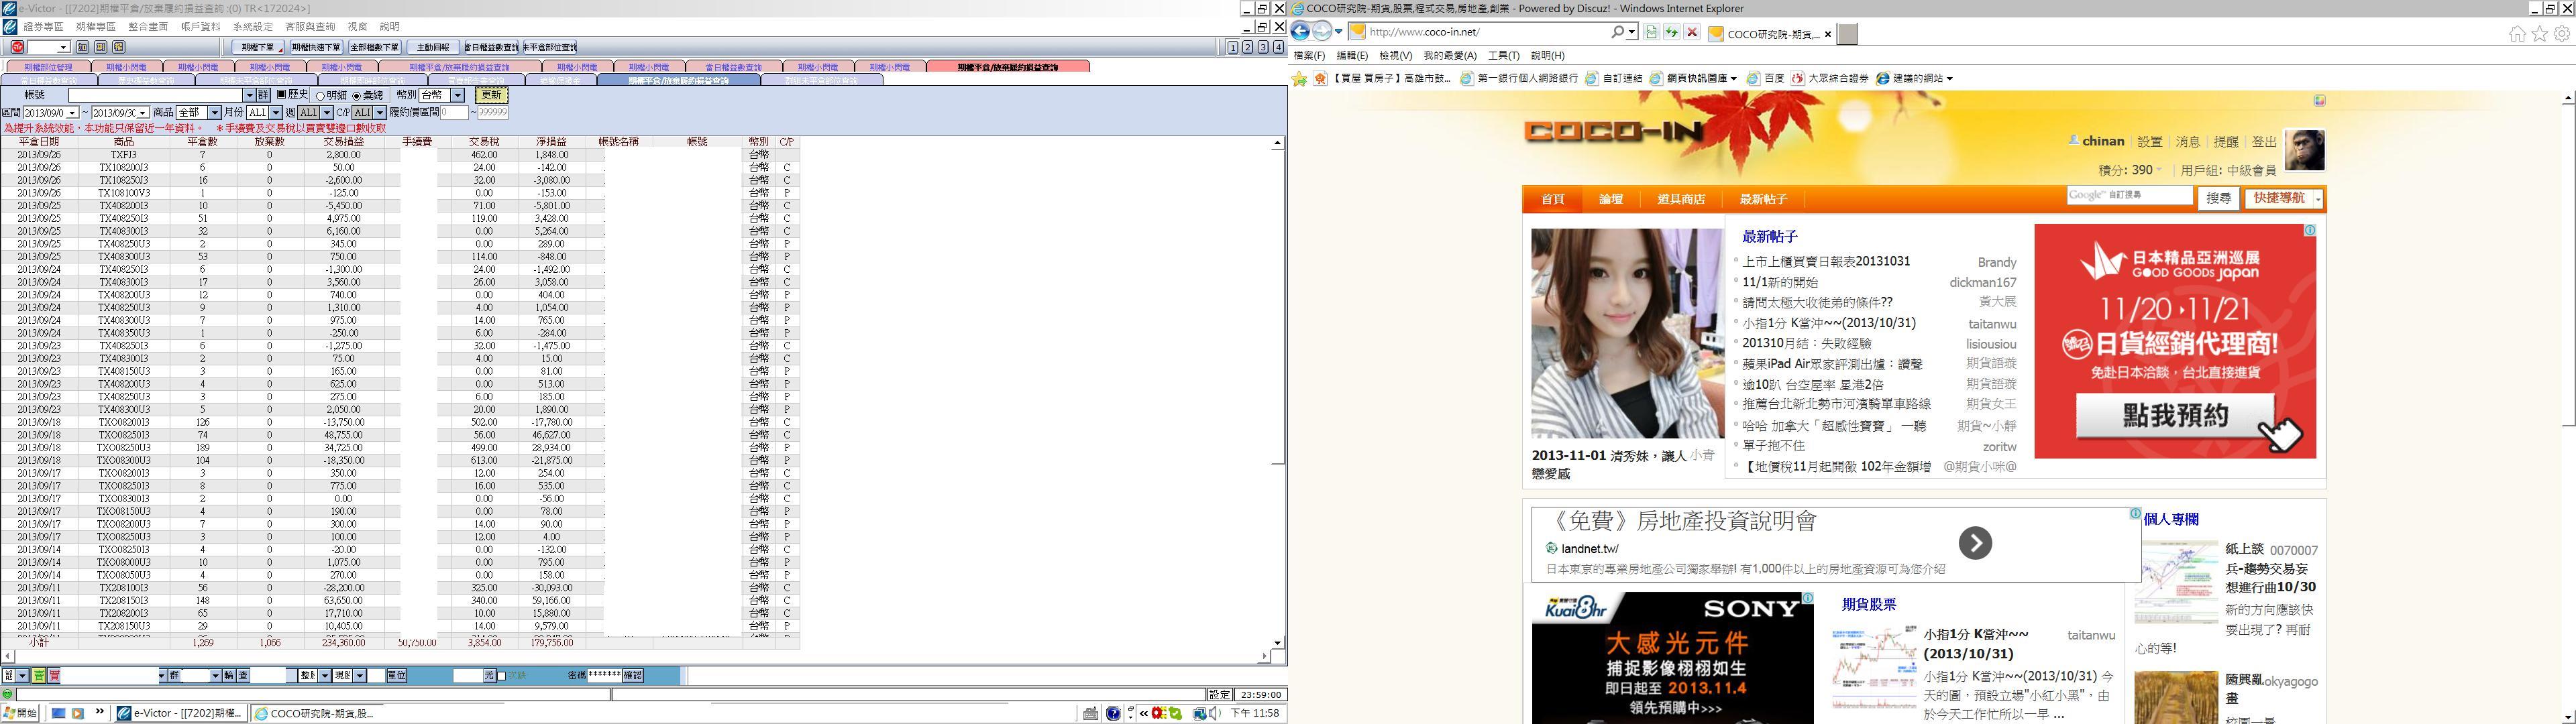Click the AdChoices icon on the Japan goods ad
2576x724 pixels.
pyautogui.click(x=2309, y=230)
